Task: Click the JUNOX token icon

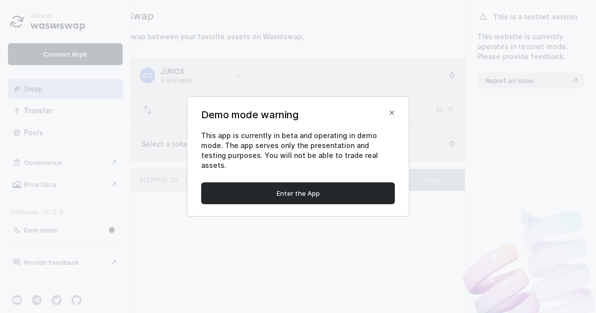Action: [148, 76]
